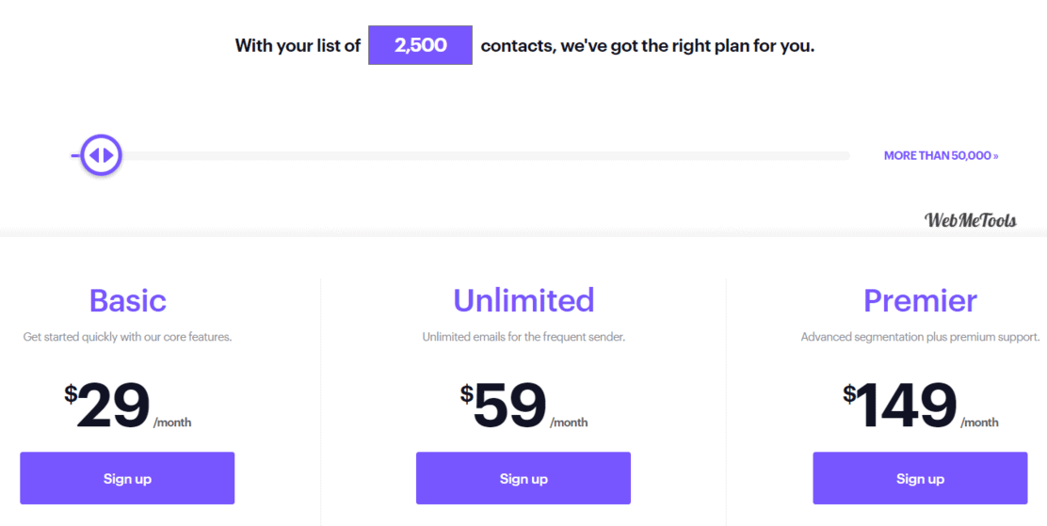Image resolution: width=1047 pixels, height=526 pixels.
Task: Click the WebMeTools watermark logo
Action: [971, 220]
